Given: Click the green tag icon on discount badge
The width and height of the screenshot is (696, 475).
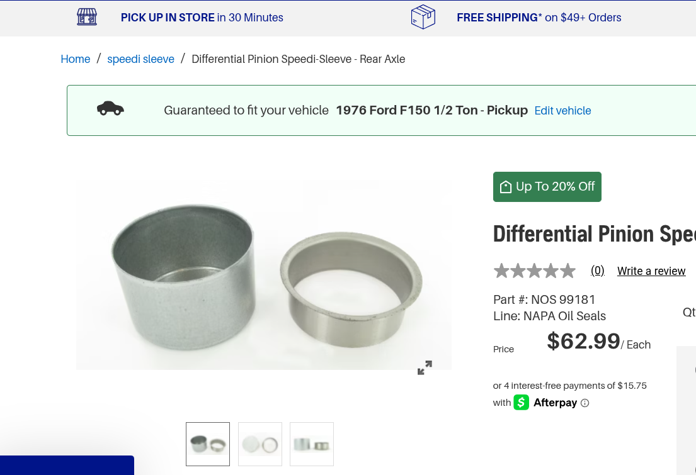Looking at the screenshot, I should click(x=505, y=186).
